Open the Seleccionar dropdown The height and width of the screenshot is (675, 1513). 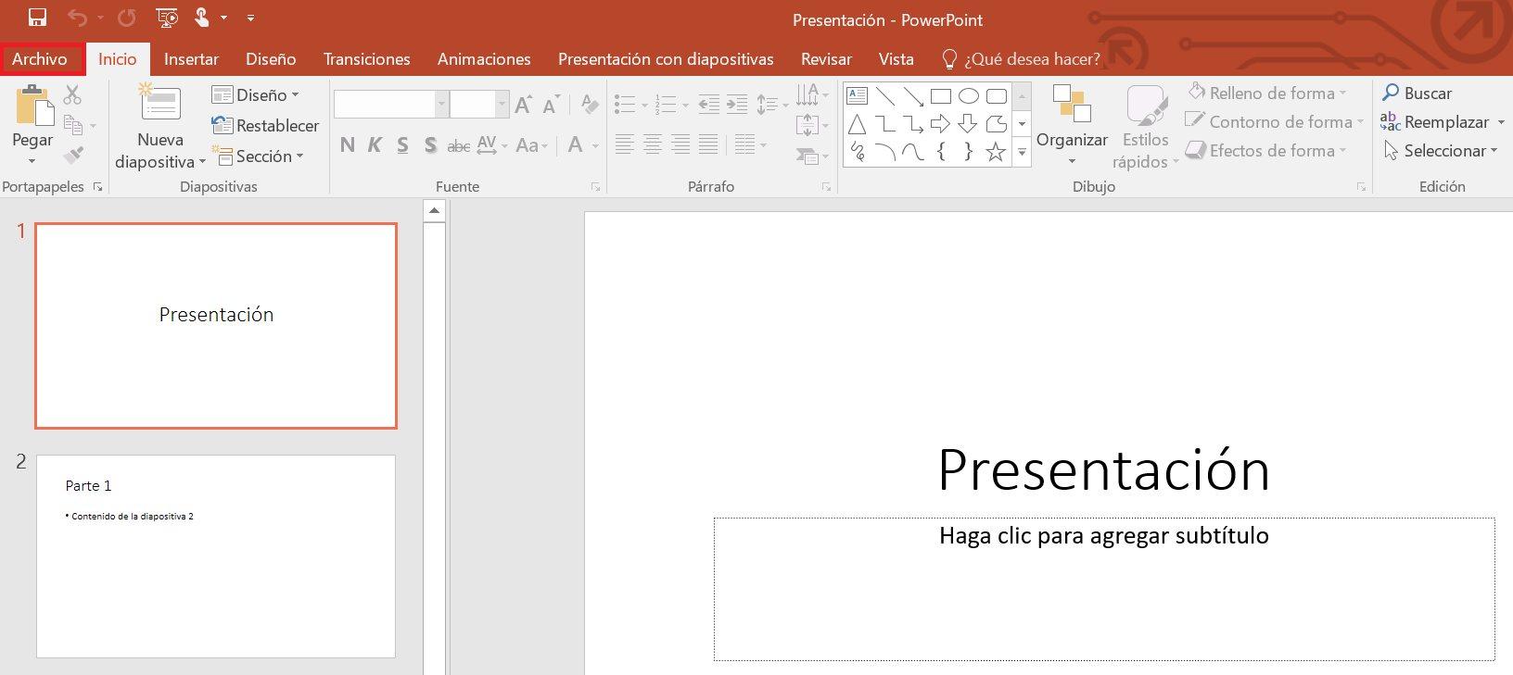1441,151
